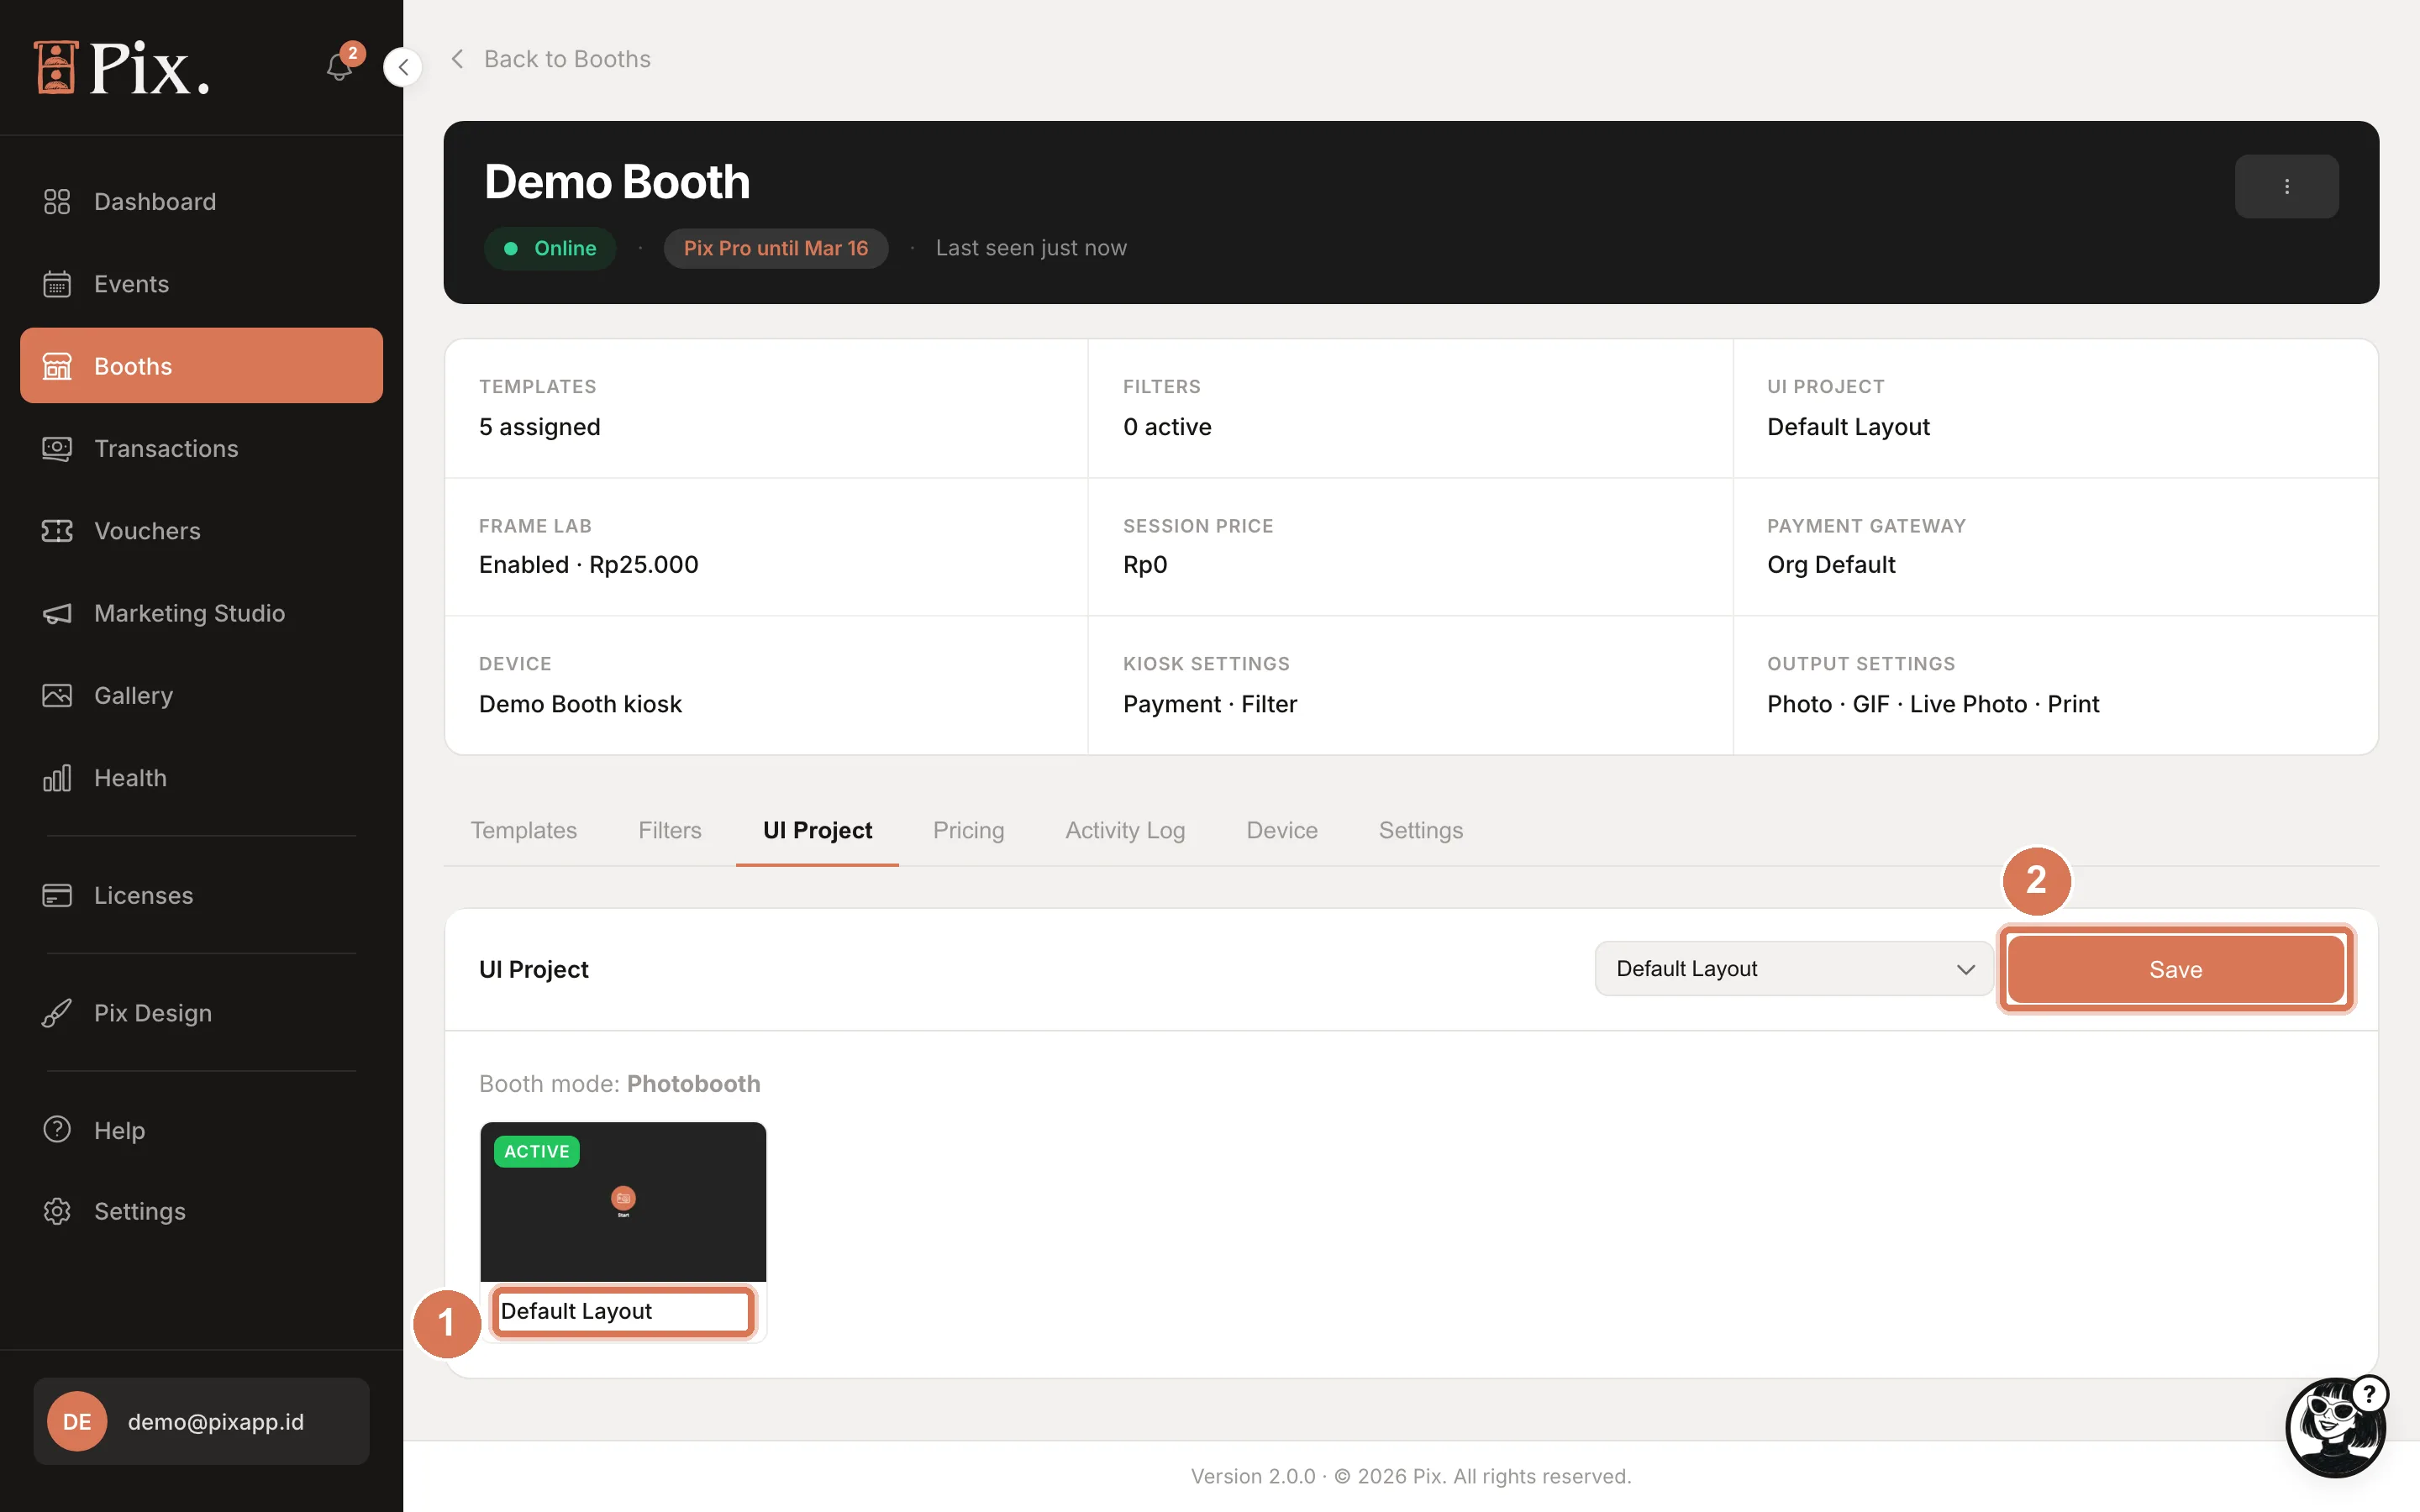Open the booth Settings tab
The width and height of the screenshot is (2420, 1512).
1421,831
